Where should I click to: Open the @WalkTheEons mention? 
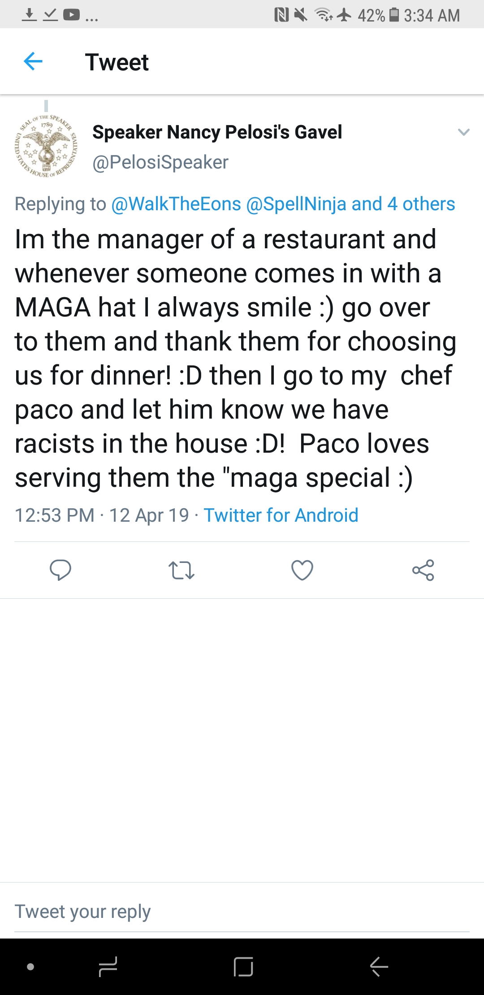[x=176, y=204]
